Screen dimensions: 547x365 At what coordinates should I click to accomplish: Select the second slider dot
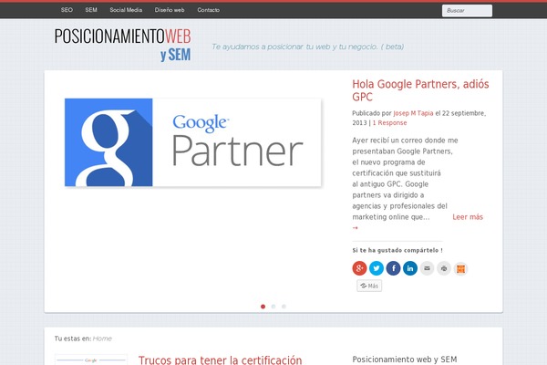(273, 307)
